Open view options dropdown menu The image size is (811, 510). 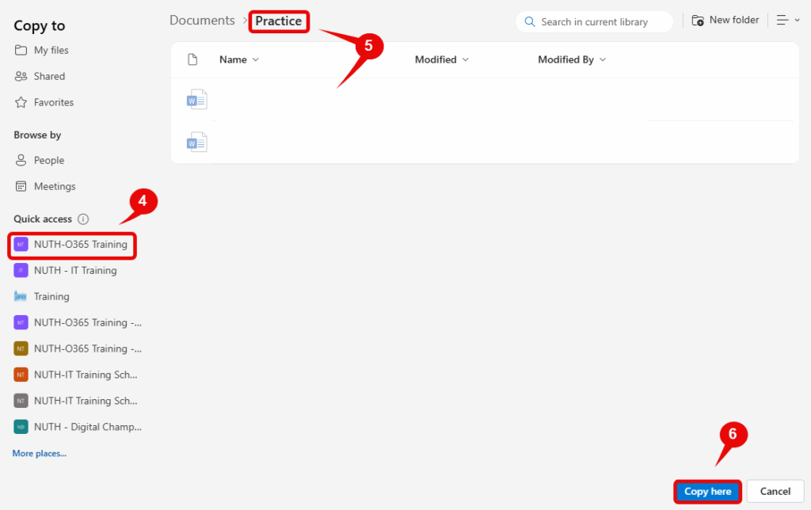click(788, 21)
